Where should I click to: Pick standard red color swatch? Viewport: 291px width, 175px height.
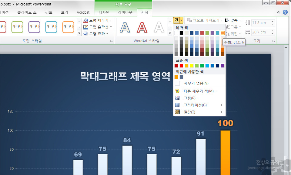click(181, 66)
